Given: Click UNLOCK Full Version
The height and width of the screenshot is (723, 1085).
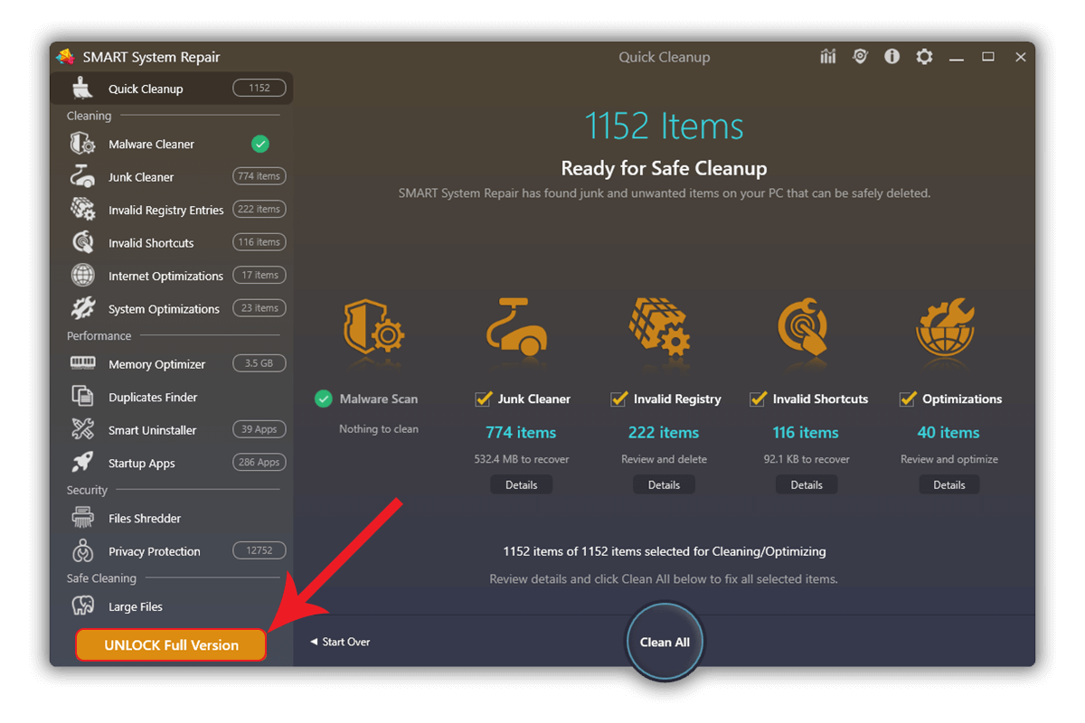Looking at the screenshot, I should click(170, 644).
